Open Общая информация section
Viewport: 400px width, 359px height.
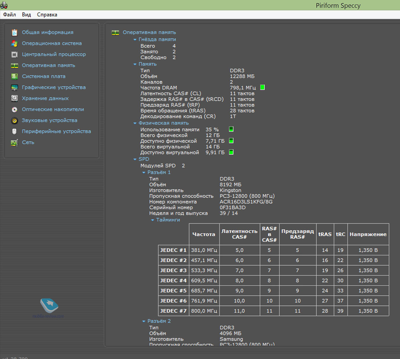pos(47,32)
